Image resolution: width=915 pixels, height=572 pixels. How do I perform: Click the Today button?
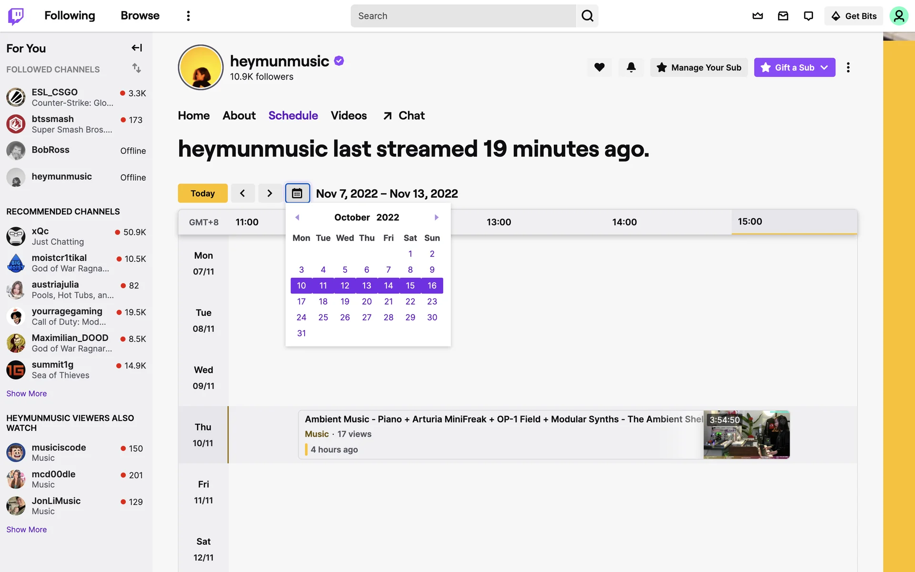[x=203, y=193]
